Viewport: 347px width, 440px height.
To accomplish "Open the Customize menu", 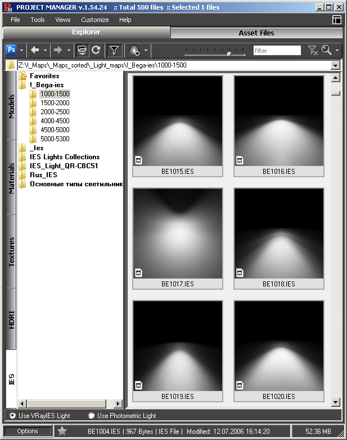I will point(94,20).
